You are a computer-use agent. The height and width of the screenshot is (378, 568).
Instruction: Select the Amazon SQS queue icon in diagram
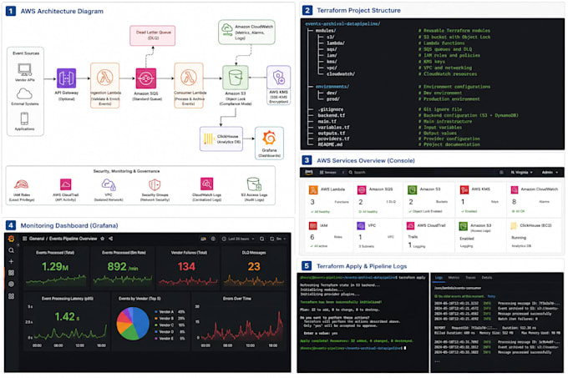[145, 78]
